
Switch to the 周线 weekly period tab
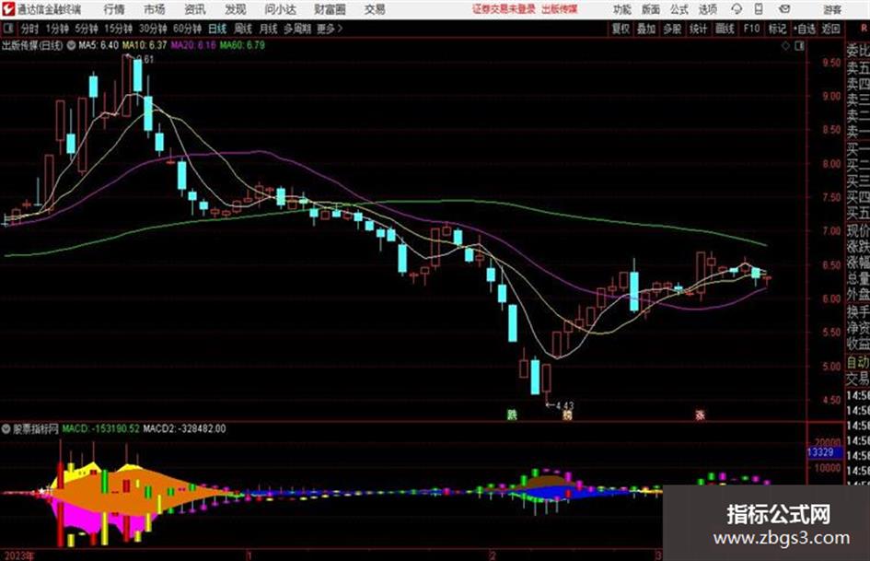(x=243, y=29)
